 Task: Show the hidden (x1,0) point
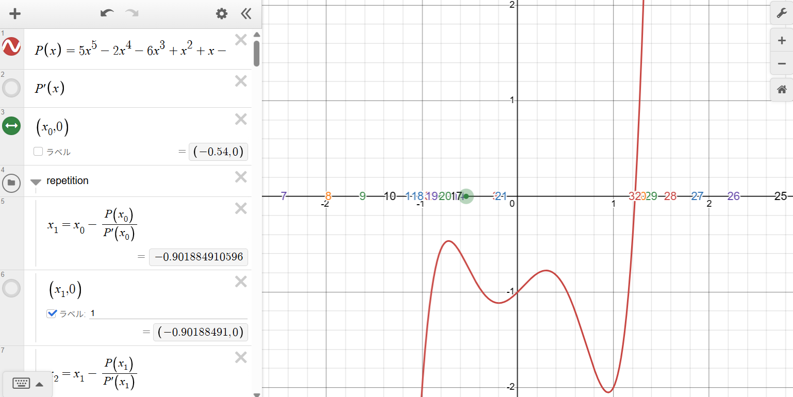(11, 288)
